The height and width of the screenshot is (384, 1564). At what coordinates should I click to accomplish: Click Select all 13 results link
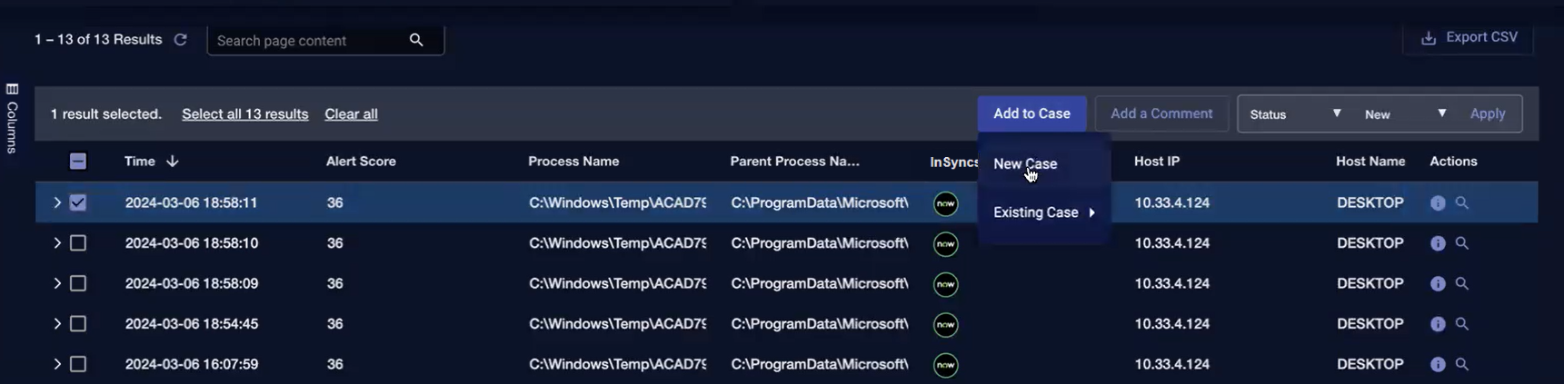[x=244, y=114]
